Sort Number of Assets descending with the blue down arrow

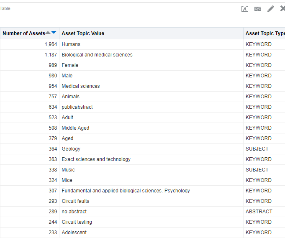click(54, 33)
